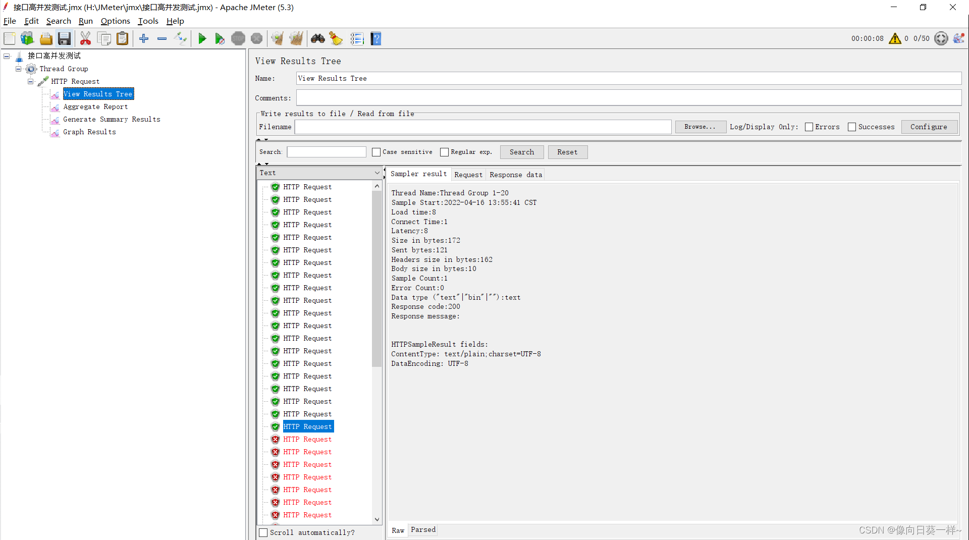
Task: Click the Stop test icon
Action: pyautogui.click(x=238, y=39)
